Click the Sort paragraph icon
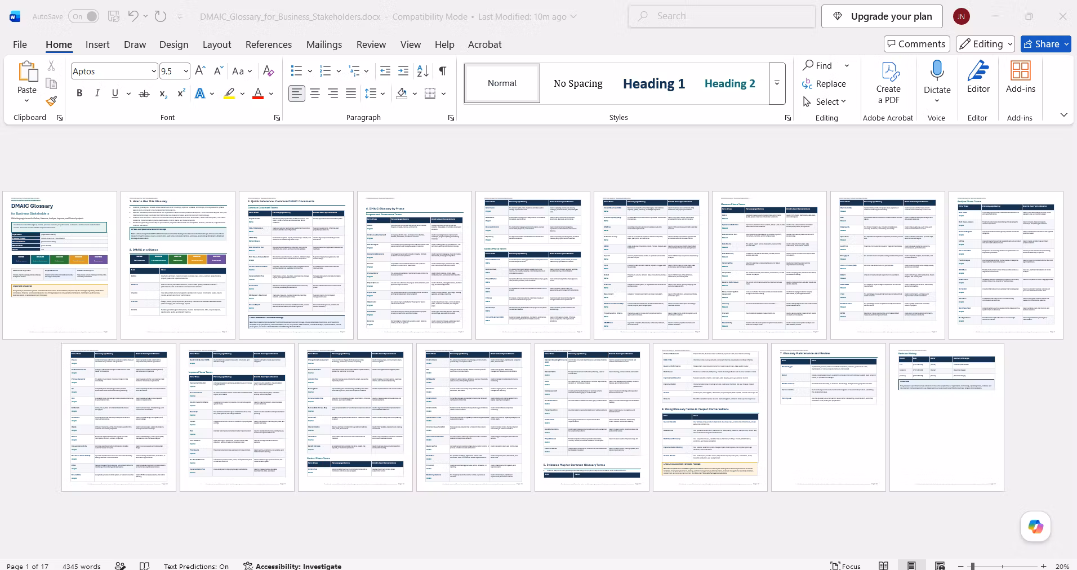Screen dimensions: 1077x570 pos(423,71)
